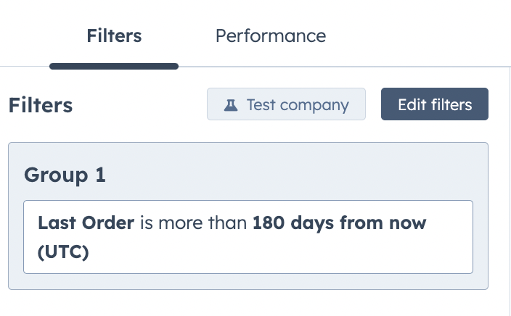Select the Filters tab
511x316 pixels.
114,36
